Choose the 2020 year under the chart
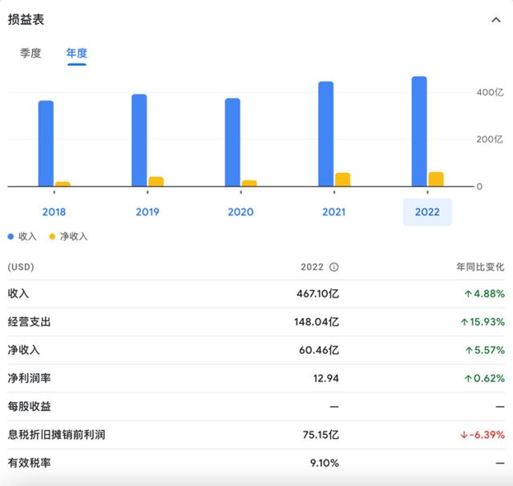This screenshot has width=513, height=486. pos(240,212)
